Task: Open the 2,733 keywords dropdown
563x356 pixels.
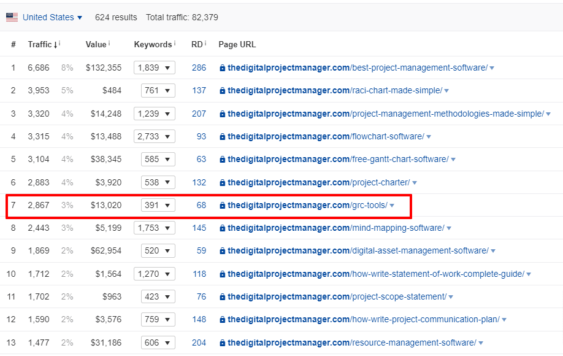Action: pos(155,136)
